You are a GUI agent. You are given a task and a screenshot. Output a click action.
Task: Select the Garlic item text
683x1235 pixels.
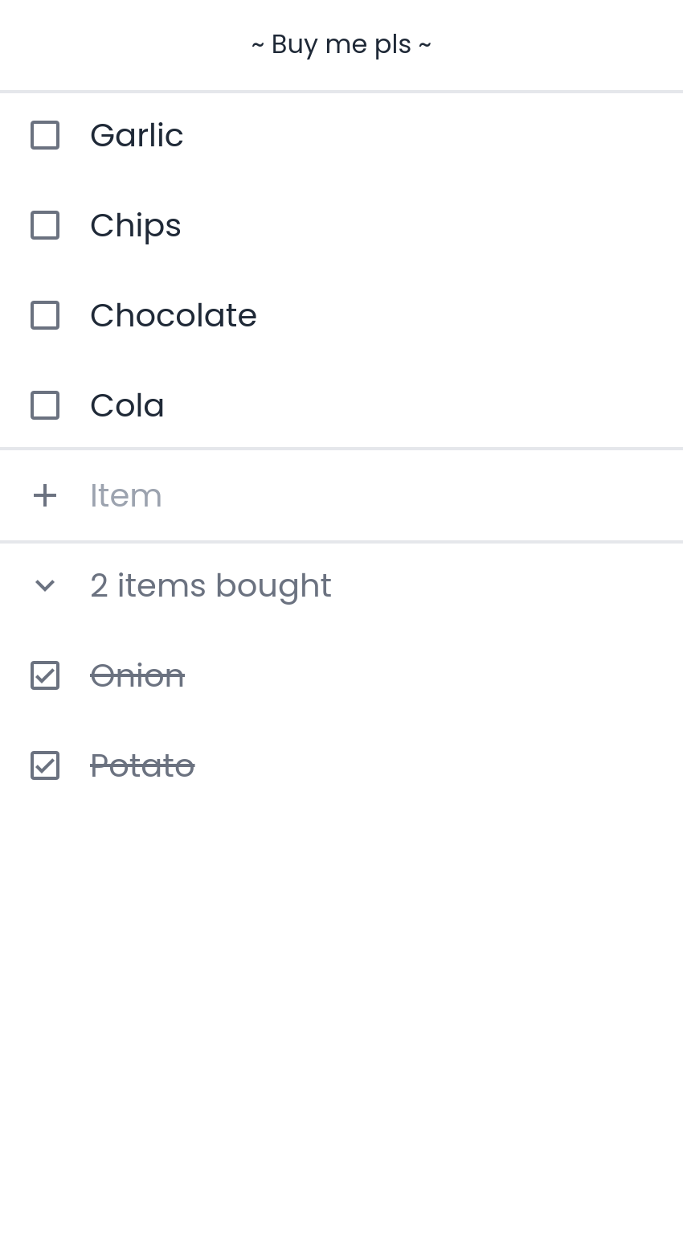coord(137,135)
